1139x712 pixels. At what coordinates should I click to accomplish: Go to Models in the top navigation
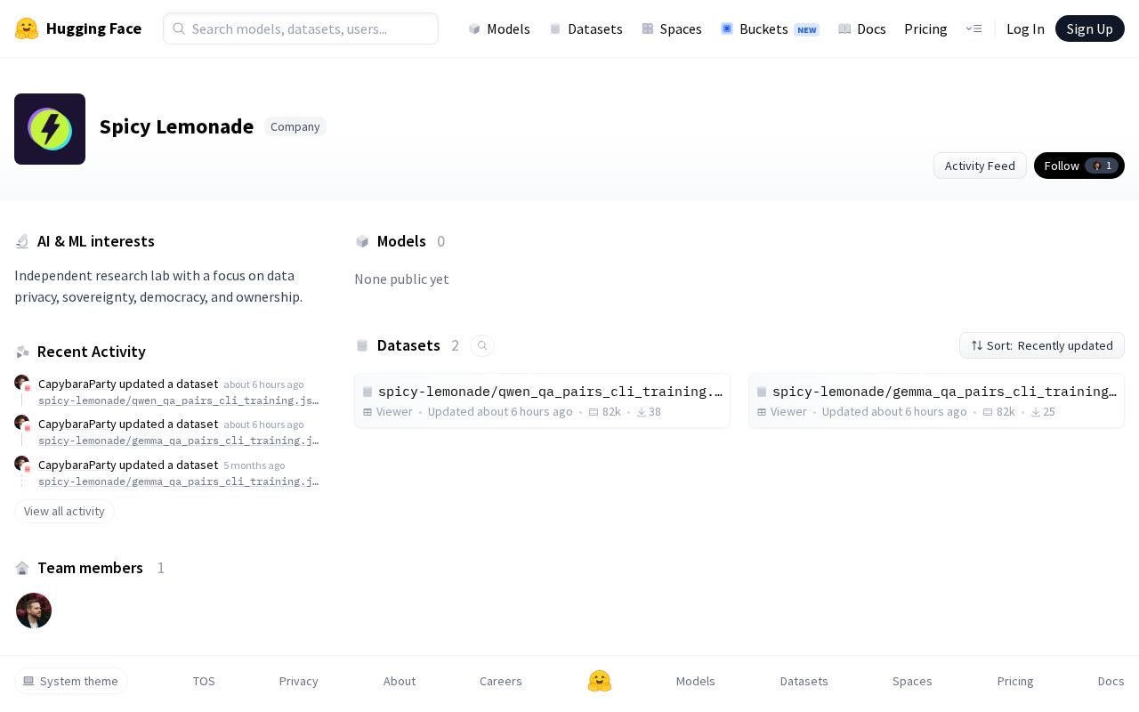coord(499,28)
